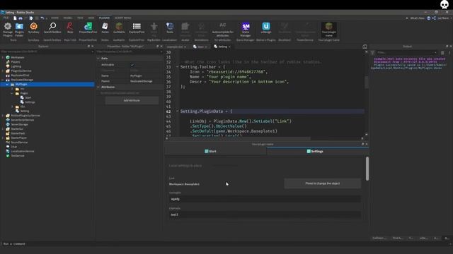This screenshot has height=254, width=453.
Task: Click the Add Attribute button
Action: pyautogui.click(x=132, y=100)
